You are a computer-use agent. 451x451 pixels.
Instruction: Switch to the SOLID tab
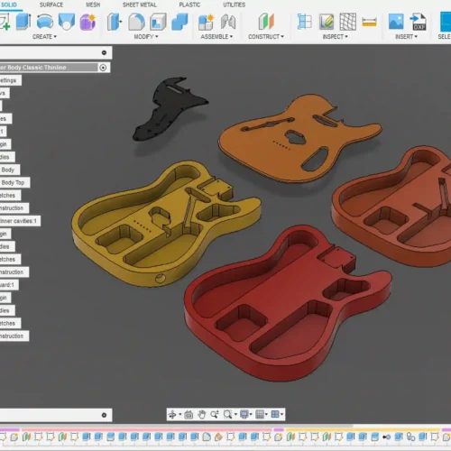(x=8, y=5)
